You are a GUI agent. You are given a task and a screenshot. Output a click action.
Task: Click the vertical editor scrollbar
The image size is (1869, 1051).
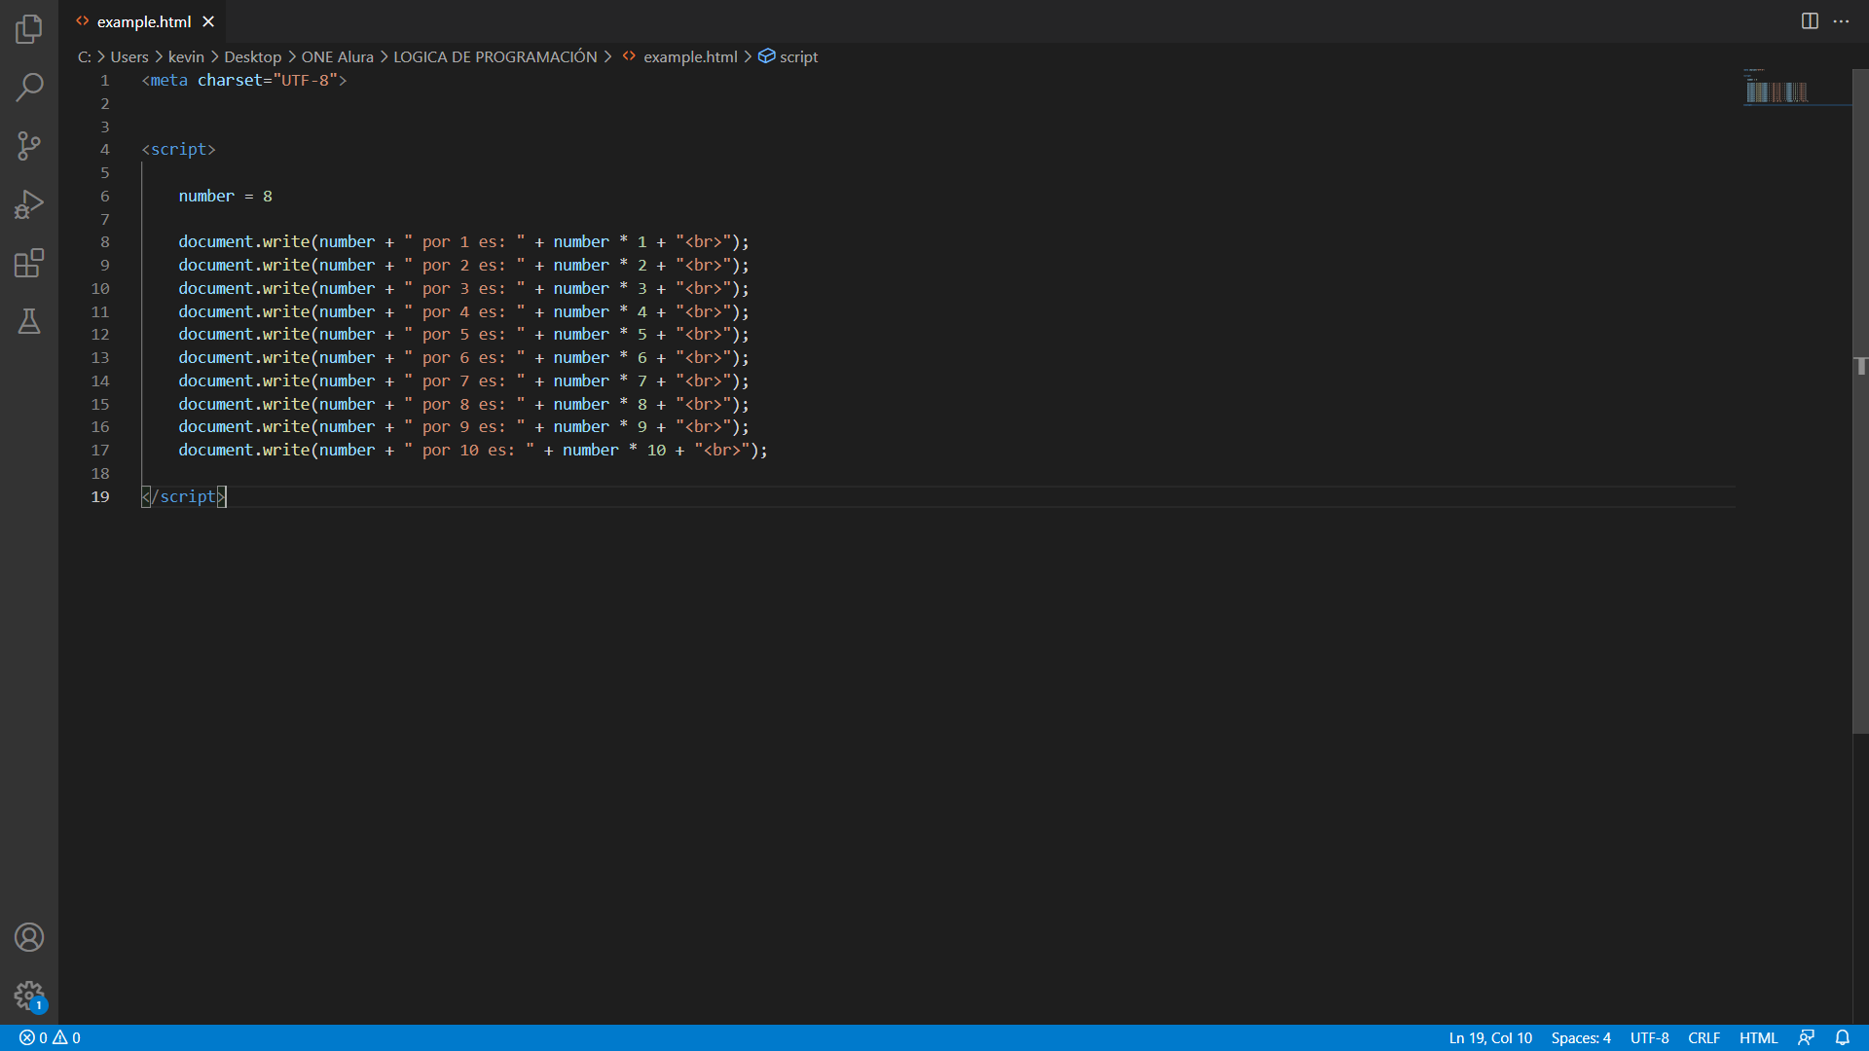(x=1860, y=401)
